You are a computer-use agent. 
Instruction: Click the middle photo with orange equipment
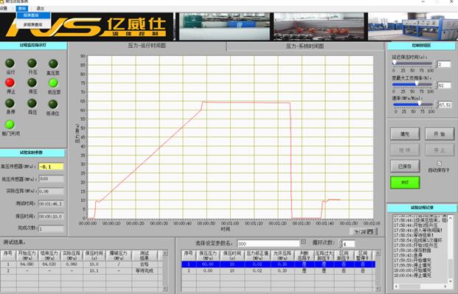click(319, 27)
